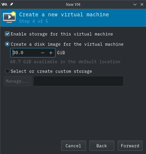Click the Step 4 of 5 label

[34, 21]
